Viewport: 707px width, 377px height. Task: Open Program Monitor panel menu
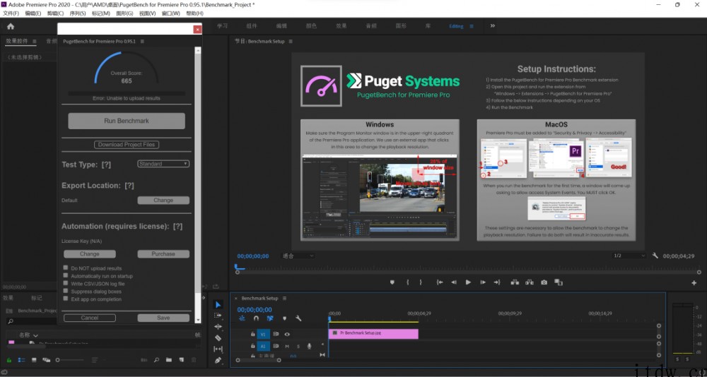point(291,41)
